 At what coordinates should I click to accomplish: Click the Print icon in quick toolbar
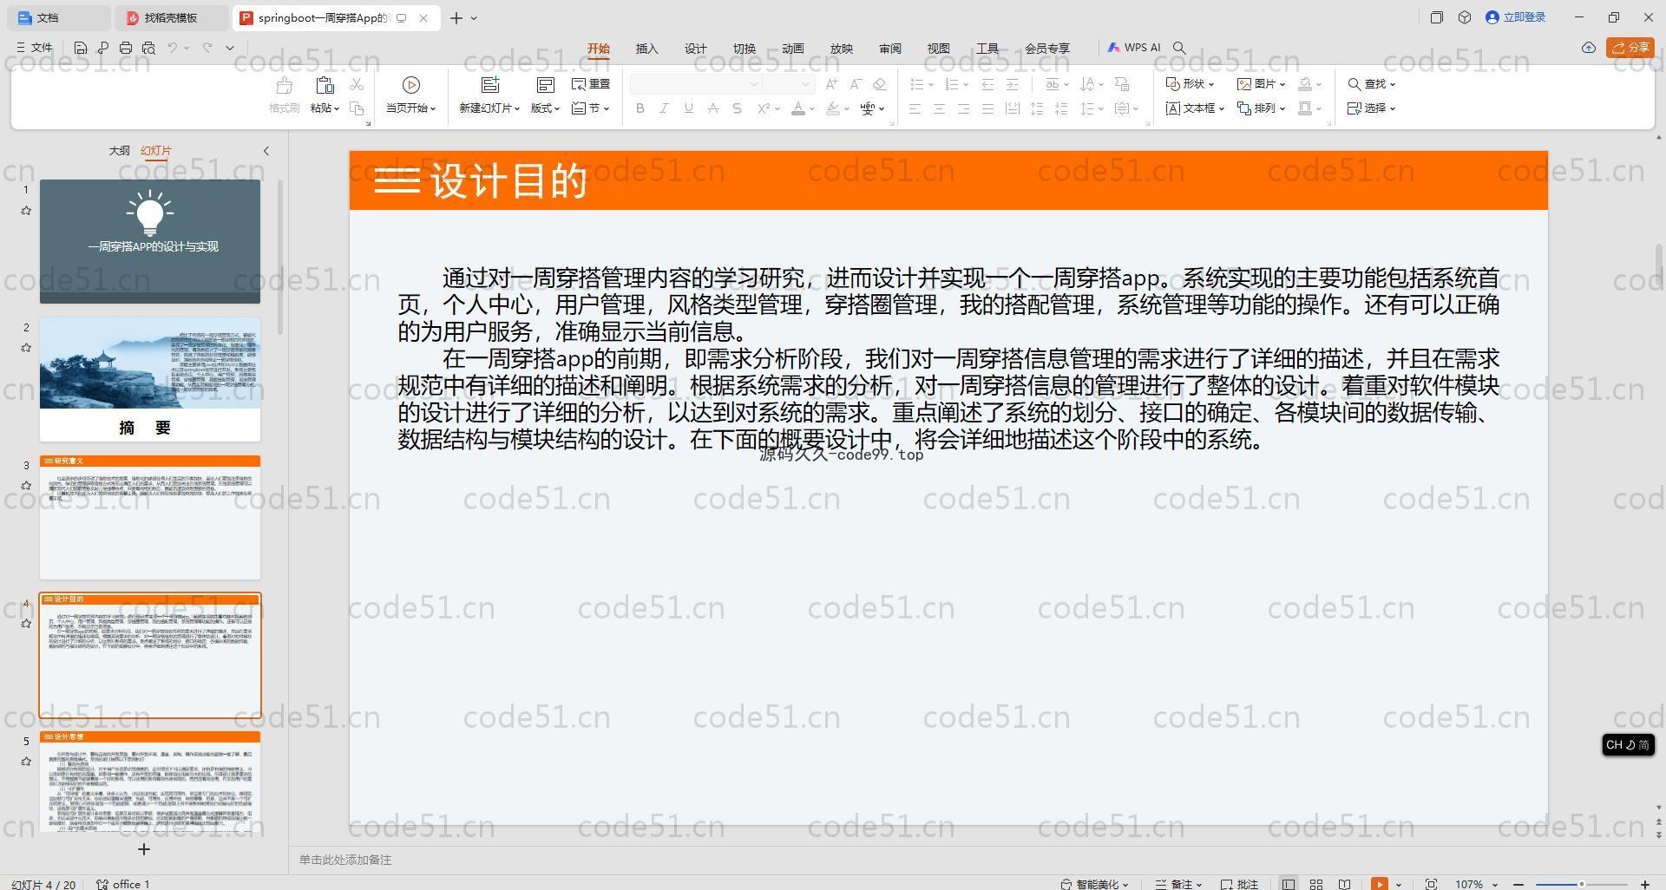(126, 48)
